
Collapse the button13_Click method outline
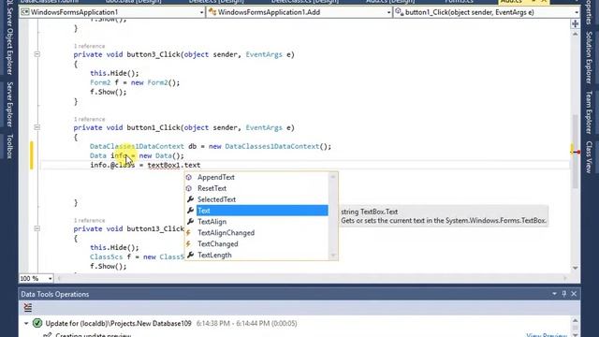point(37,228)
